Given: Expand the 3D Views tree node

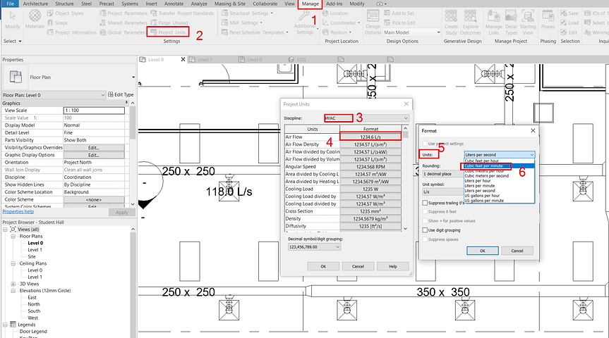Looking at the screenshot, I should [x=13, y=284].
